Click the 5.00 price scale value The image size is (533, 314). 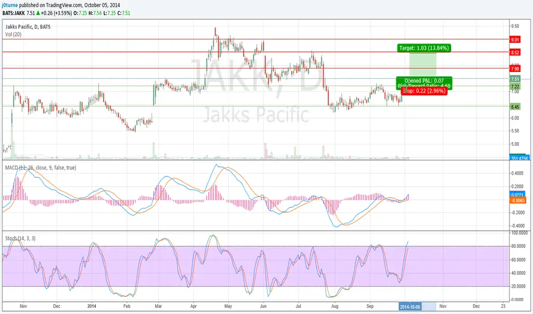pyautogui.click(x=515, y=144)
